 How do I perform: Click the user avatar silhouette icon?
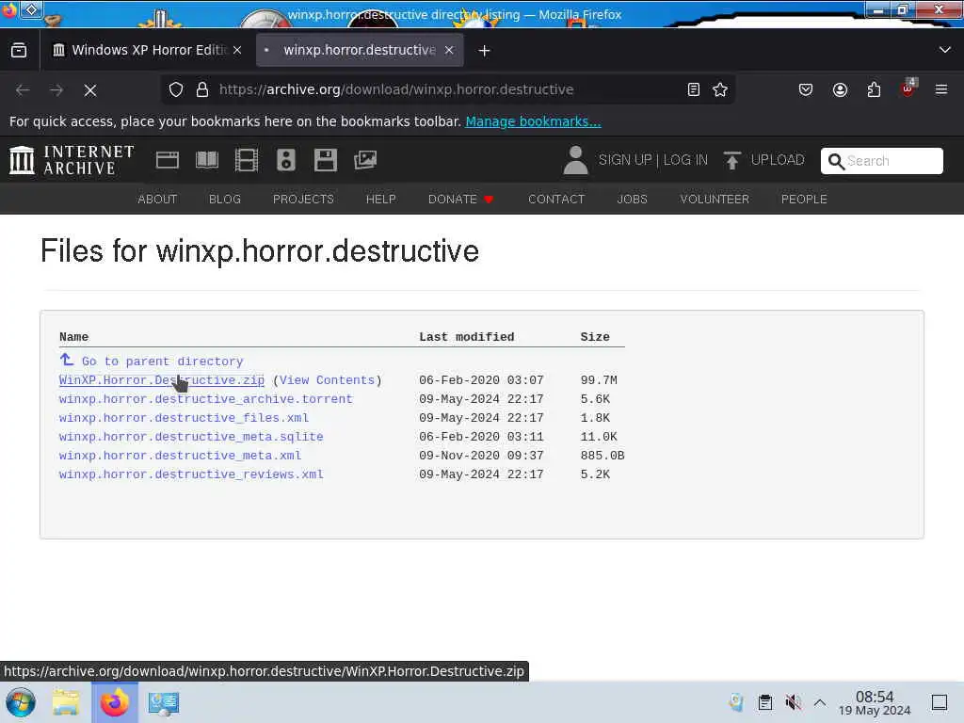pos(575,160)
